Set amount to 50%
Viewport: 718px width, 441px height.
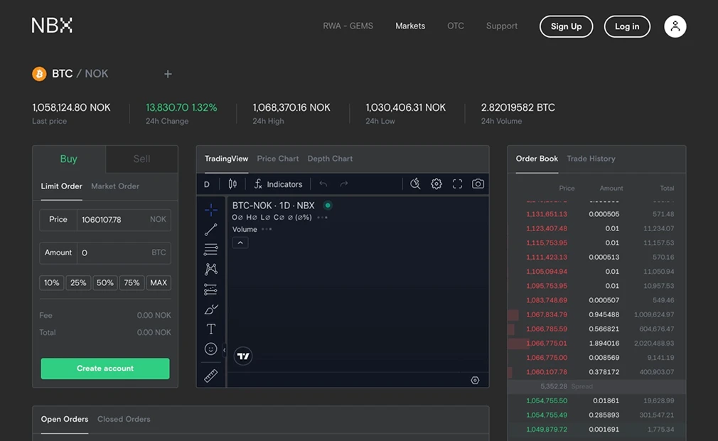(x=105, y=282)
